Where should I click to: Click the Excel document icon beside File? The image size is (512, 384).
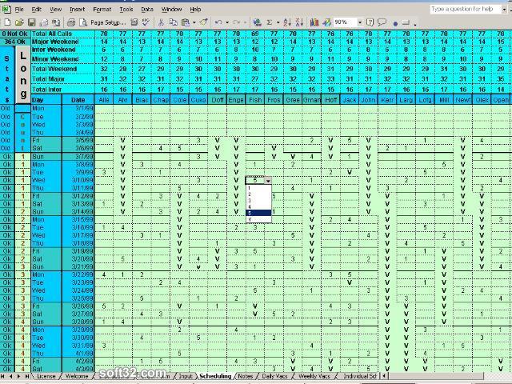tap(6, 9)
